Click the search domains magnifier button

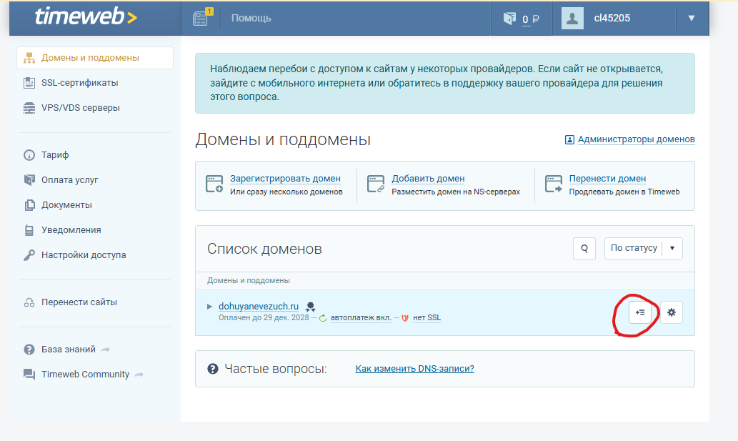584,249
